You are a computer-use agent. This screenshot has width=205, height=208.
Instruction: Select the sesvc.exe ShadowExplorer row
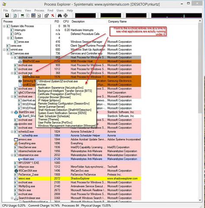[77, 179]
